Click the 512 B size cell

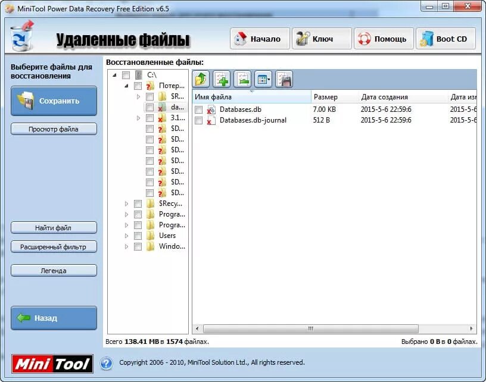coord(321,120)
